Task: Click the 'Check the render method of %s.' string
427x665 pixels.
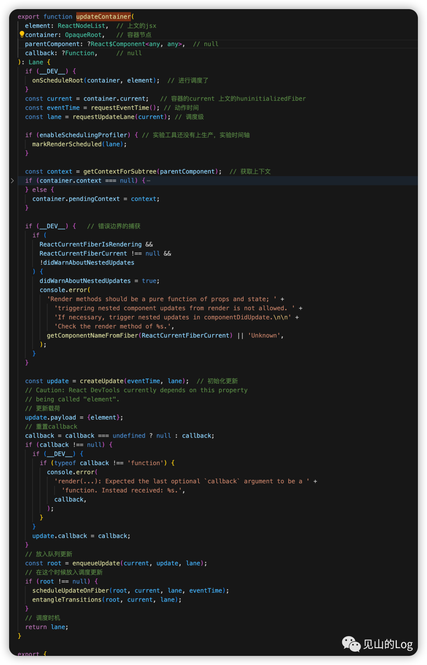Action: coord(113,326)
